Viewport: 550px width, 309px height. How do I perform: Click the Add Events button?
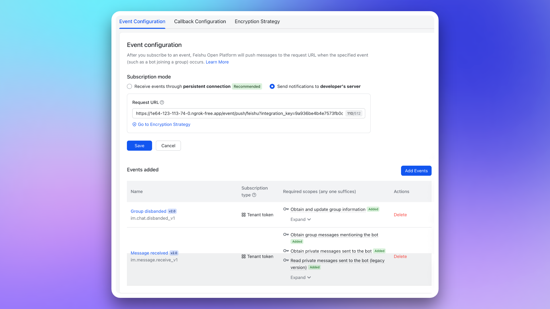416,171
